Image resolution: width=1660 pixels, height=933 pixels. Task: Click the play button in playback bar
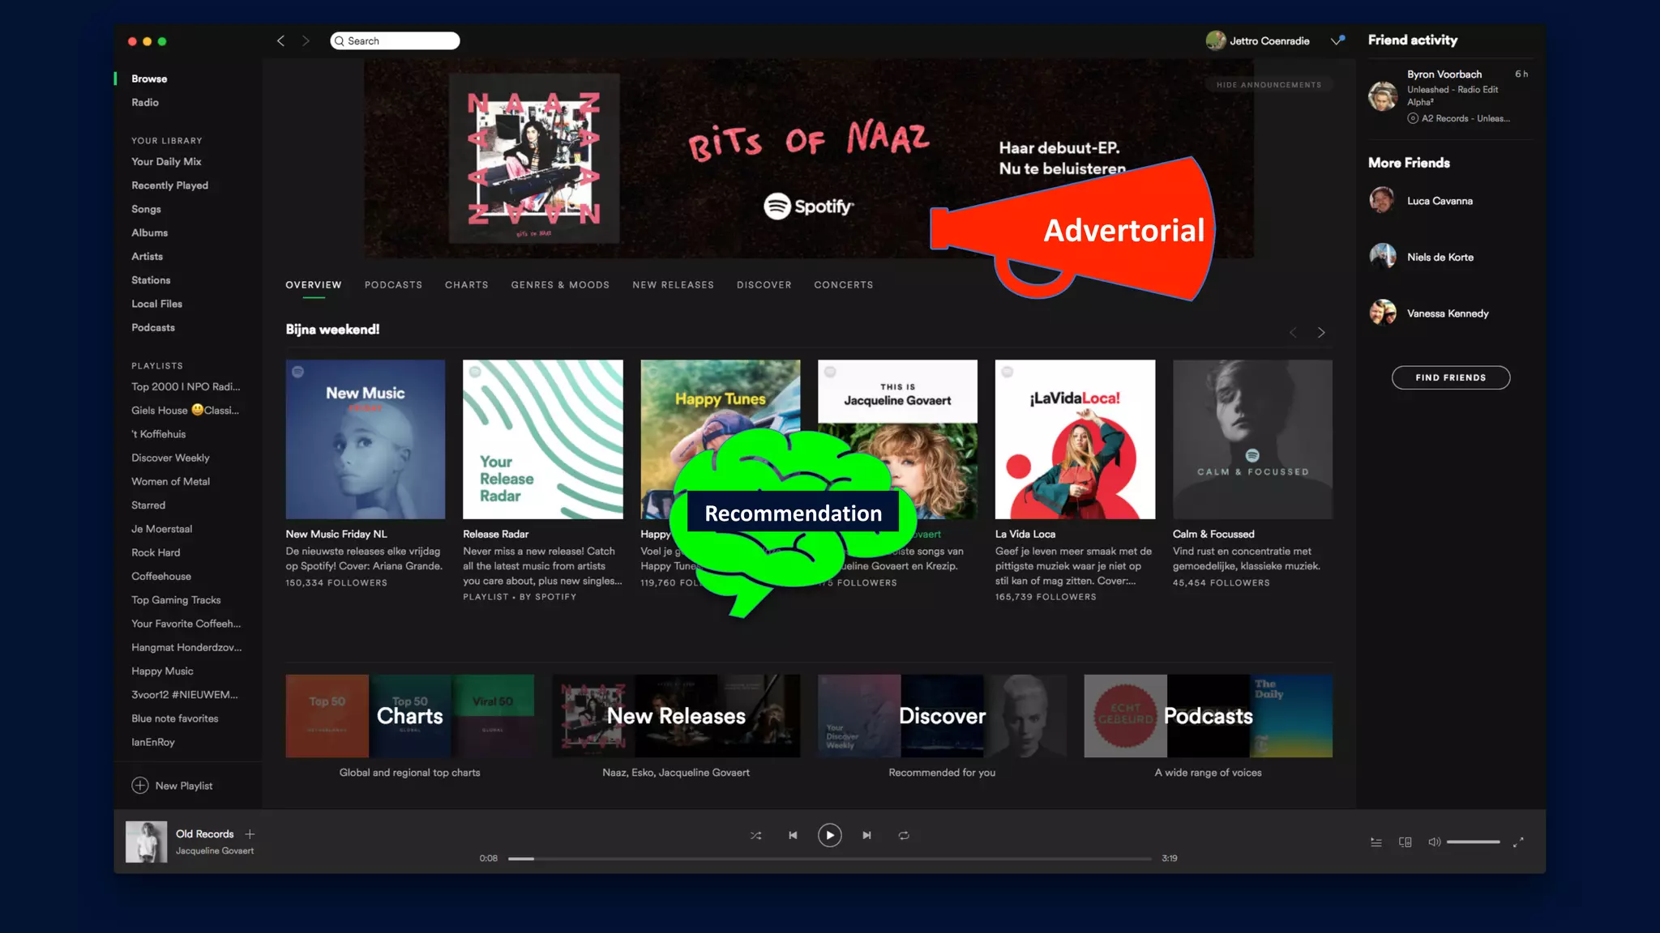click(x=829, y=835)
